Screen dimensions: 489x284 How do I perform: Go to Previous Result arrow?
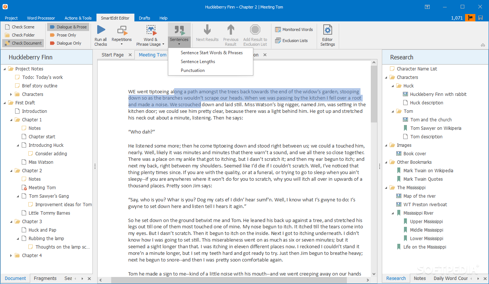(x=231, y=30)
